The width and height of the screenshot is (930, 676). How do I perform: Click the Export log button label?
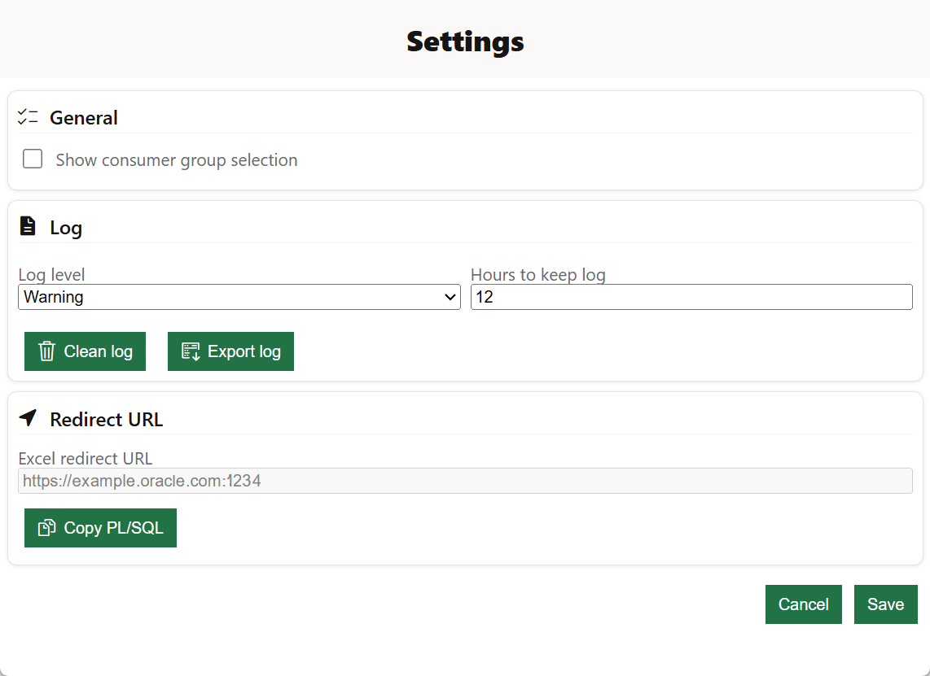243,351
